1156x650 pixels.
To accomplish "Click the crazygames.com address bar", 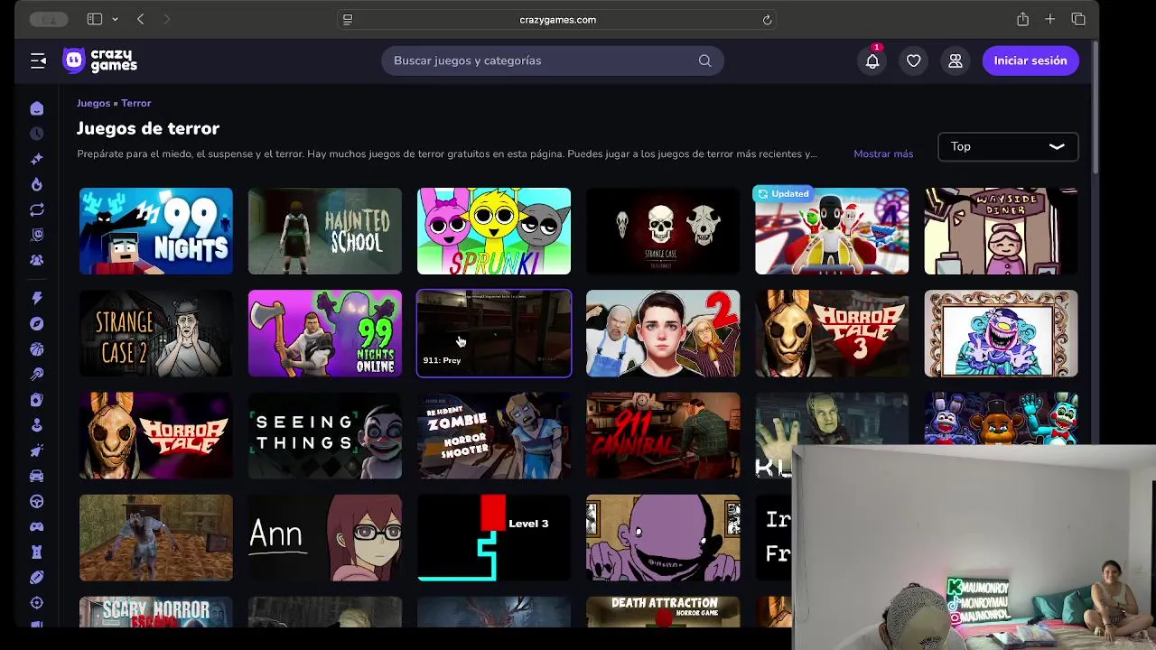I will pyautogui.click(x=557, y=20).
